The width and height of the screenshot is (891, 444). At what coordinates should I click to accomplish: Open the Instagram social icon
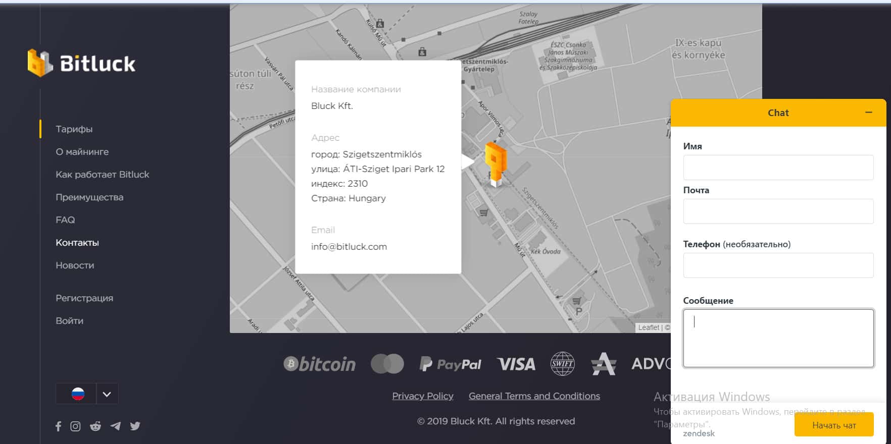point(75,426)
